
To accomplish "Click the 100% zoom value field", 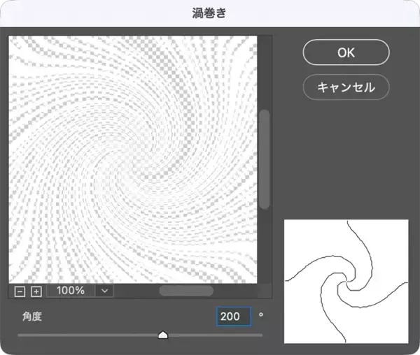I will click(71, 291).
